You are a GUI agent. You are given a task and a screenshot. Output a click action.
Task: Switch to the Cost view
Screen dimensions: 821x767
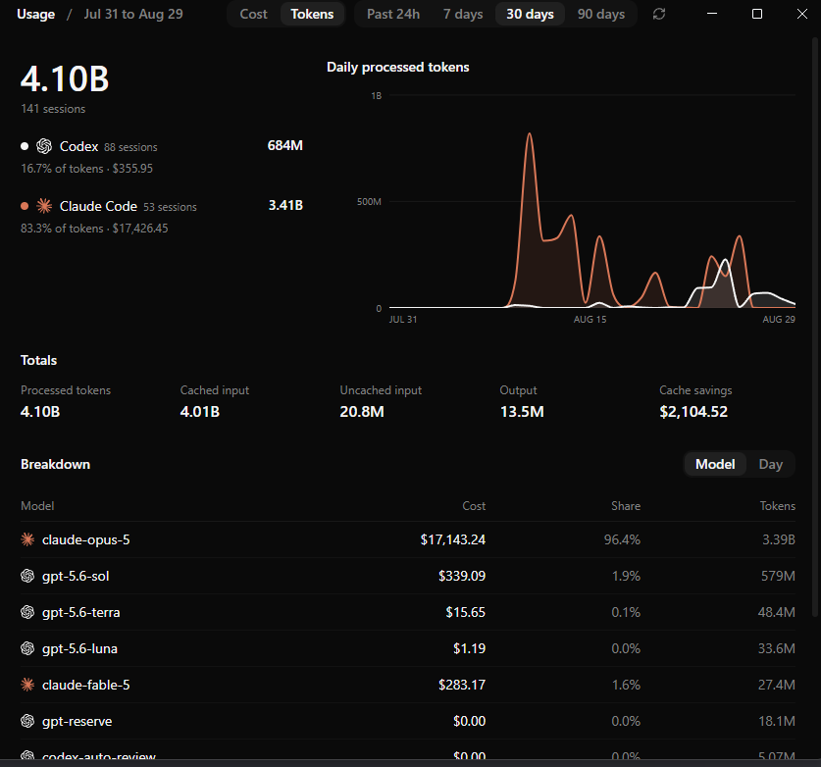[x=253, y=14]
